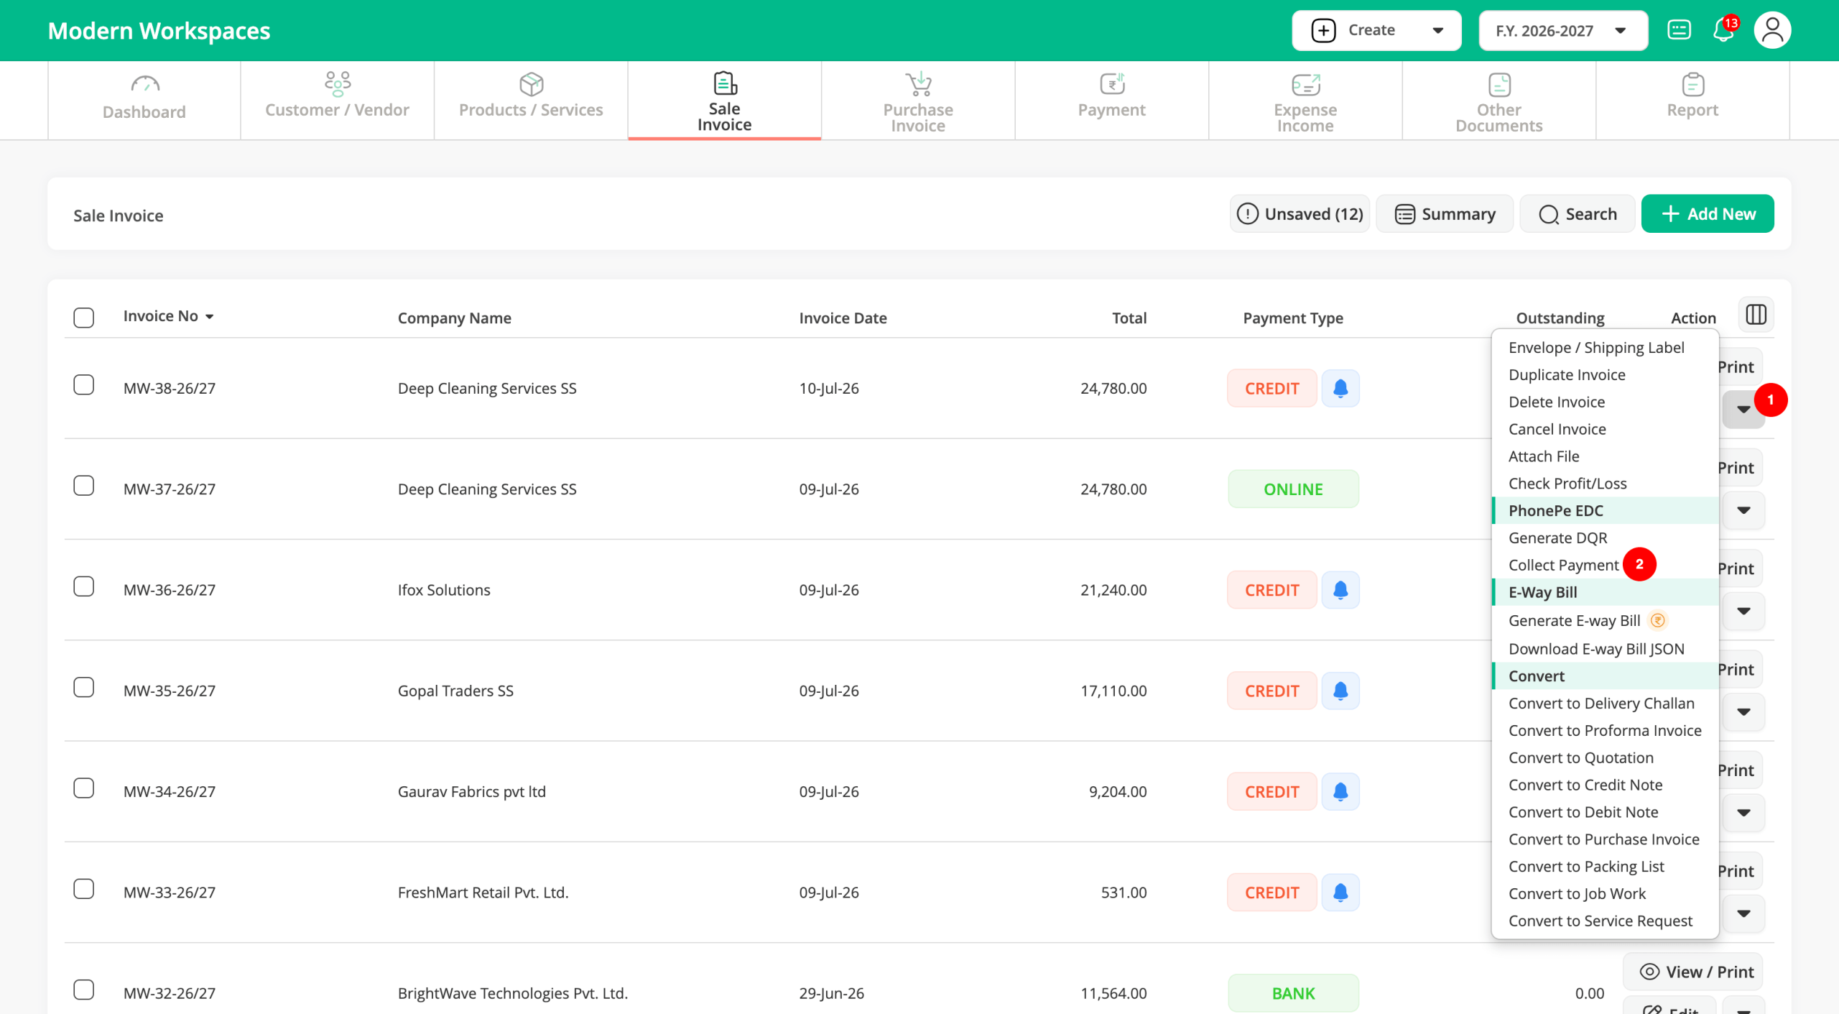Viewport: 1839px width, 1014px height.
Task: Open the Dashboard tab
Action: (144, 100)
